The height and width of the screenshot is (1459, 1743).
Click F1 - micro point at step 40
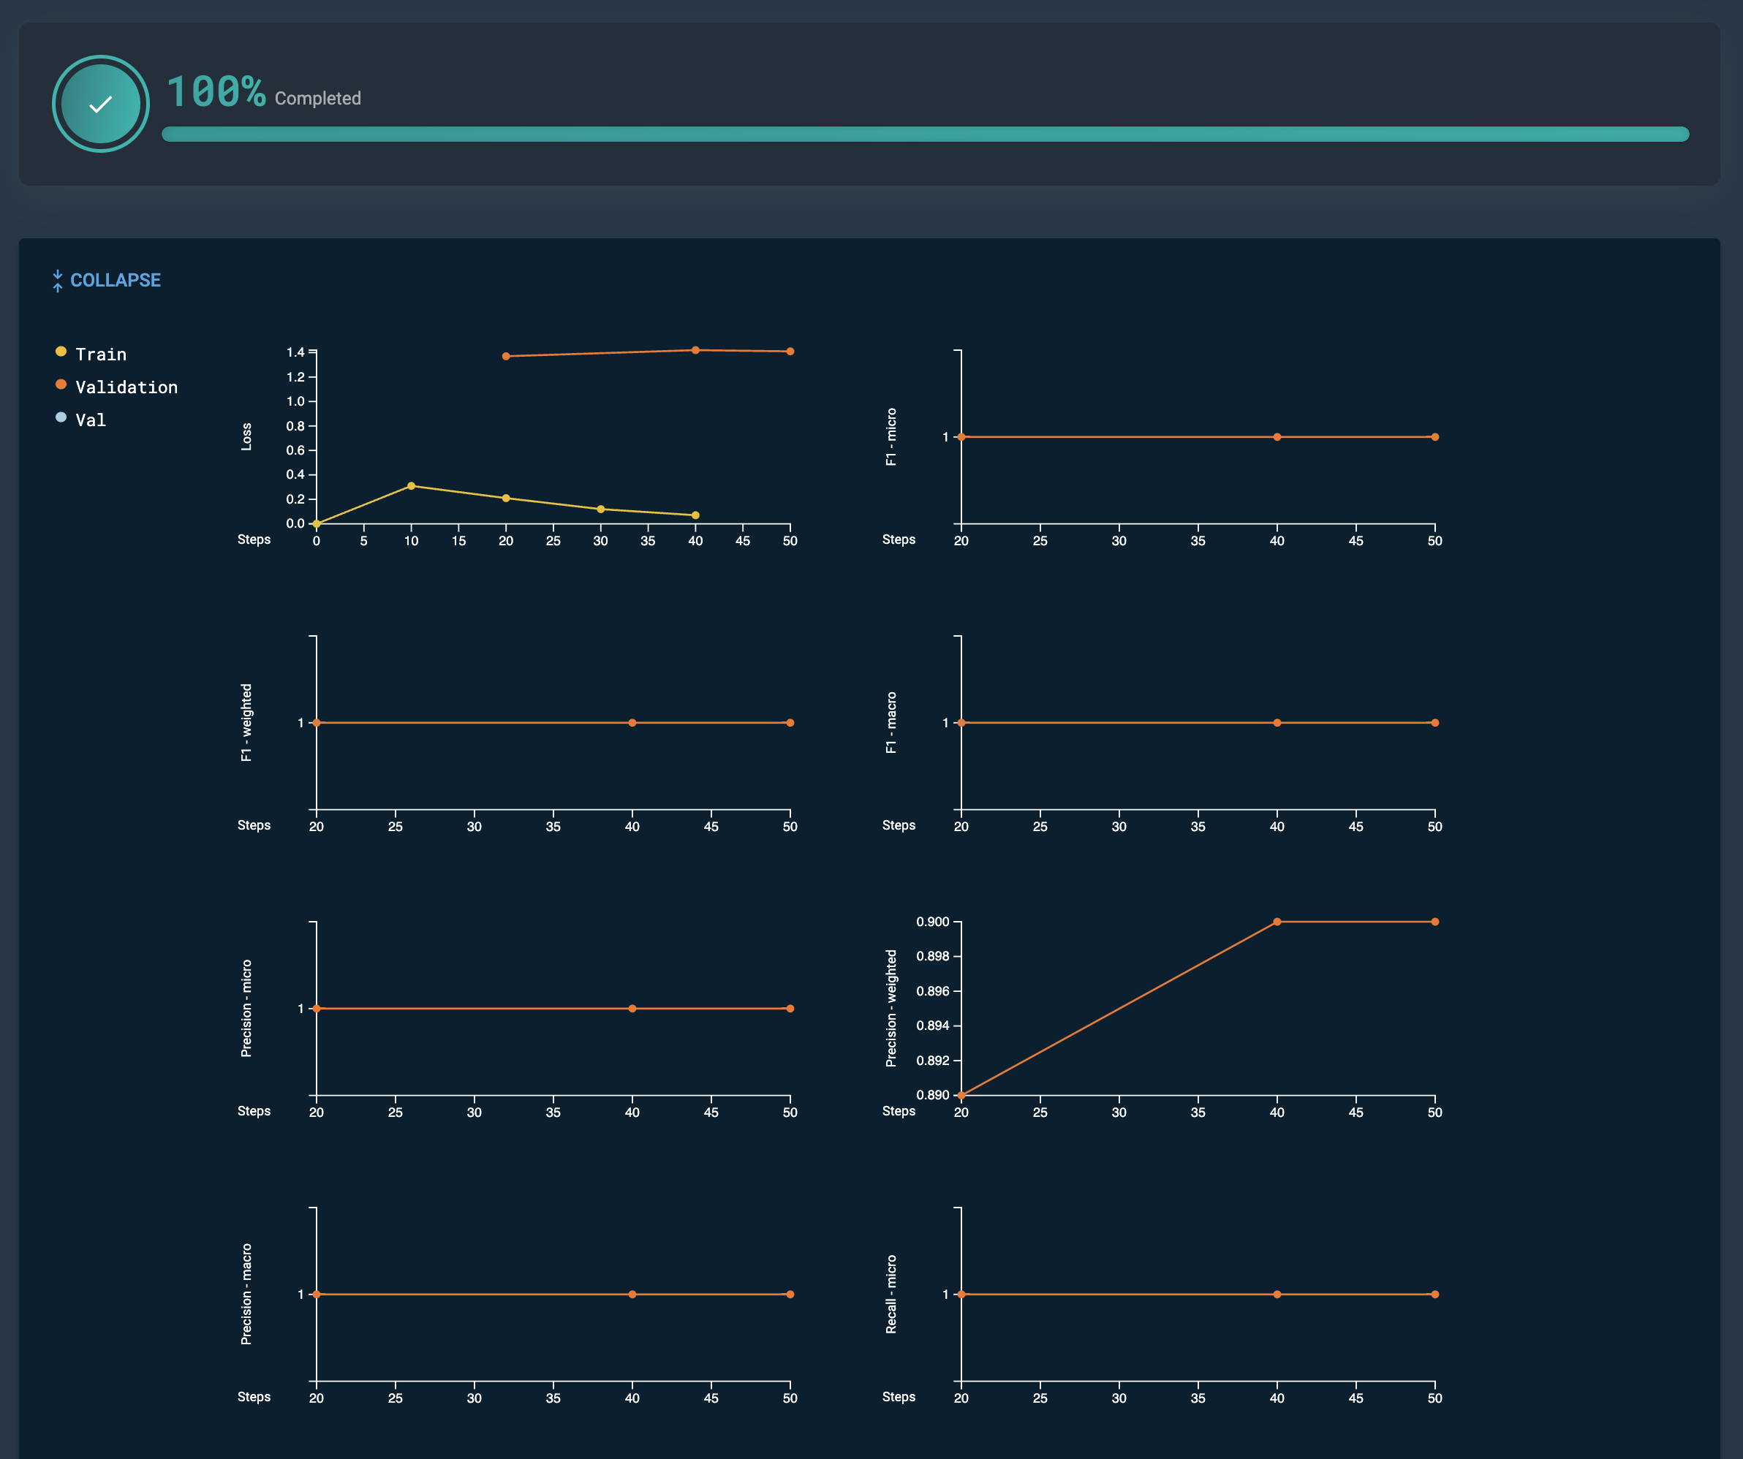click(1277, 436)
